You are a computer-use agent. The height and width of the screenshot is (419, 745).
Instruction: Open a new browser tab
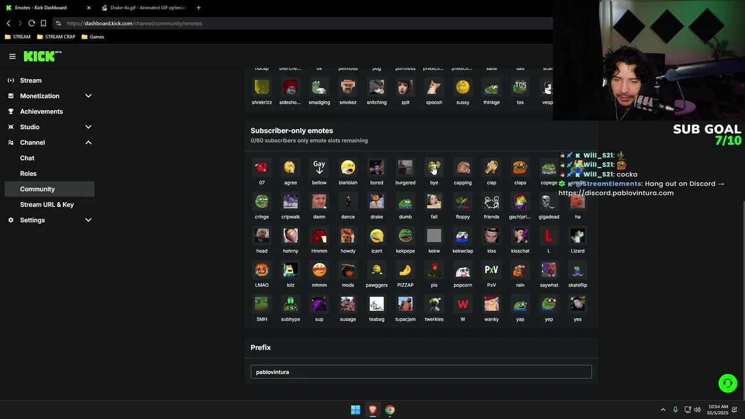click(198, 8)
